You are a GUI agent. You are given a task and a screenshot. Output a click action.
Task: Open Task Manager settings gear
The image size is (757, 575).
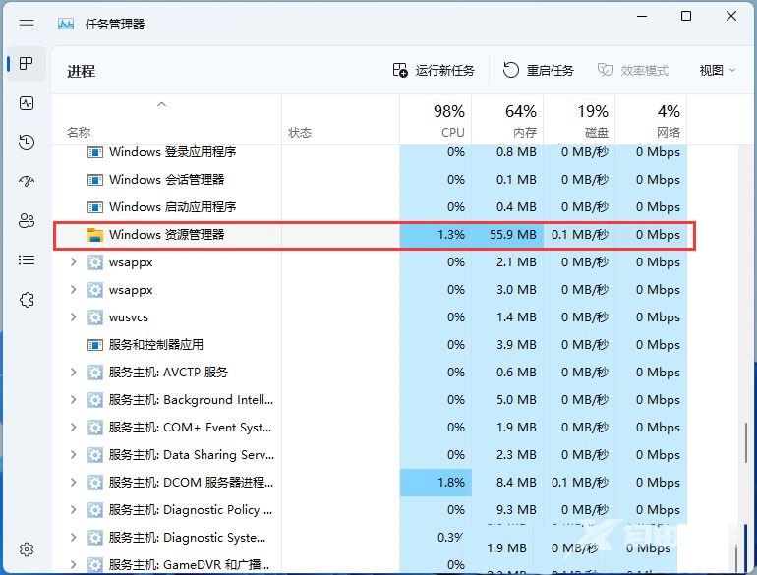[x=27, y=549]
